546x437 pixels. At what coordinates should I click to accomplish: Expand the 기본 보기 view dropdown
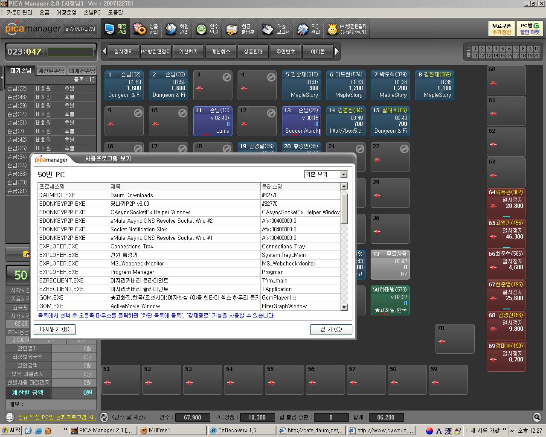click(x=343, y=175)
